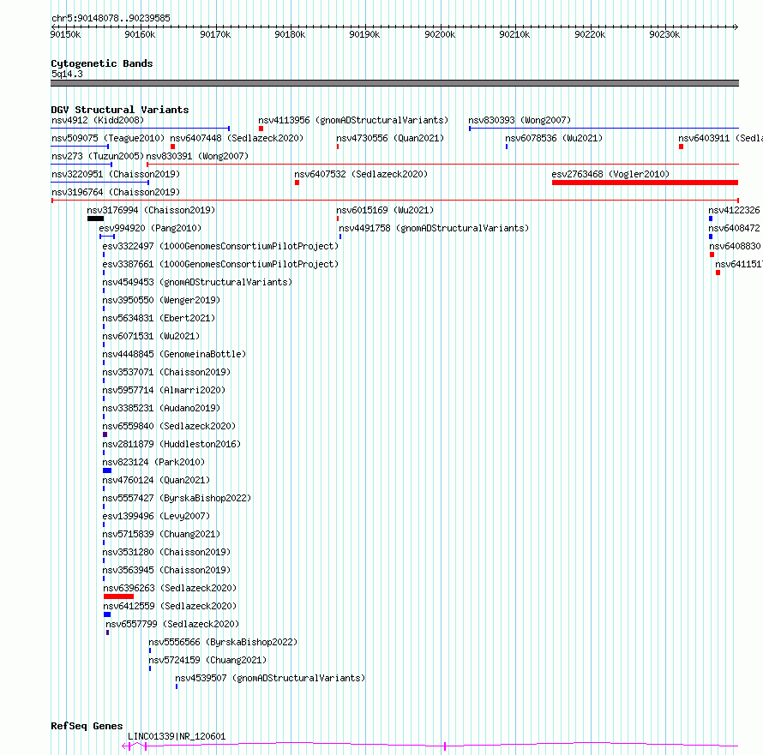Open nsv5556566 (ByrskaBishop2022) variant
The width and height of the screenshot is (763, 755).
(223, 642)
